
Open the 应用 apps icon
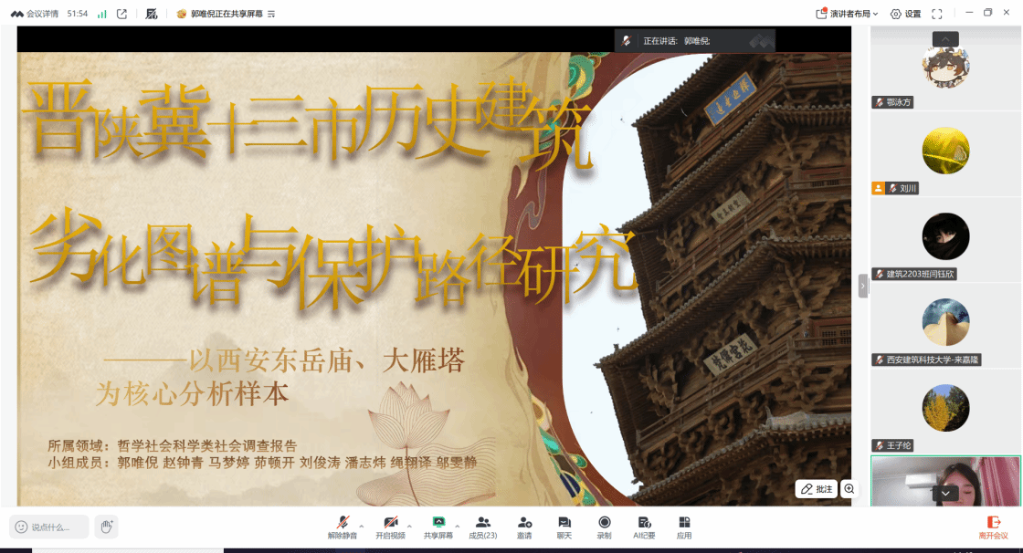coord(684,527)
